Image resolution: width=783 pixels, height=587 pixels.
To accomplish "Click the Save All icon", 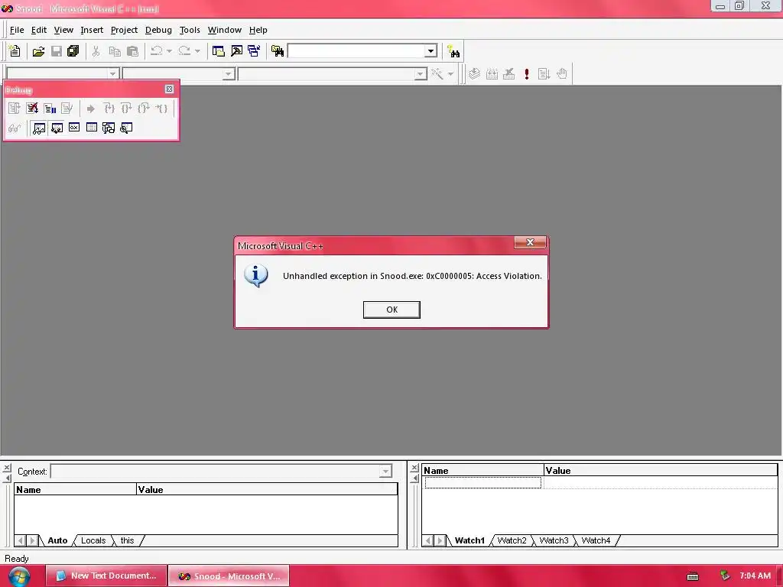I will [73, 51].
